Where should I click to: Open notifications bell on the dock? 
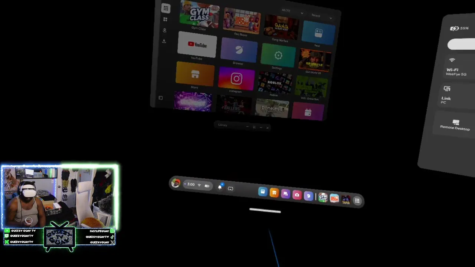click(220, 187)
